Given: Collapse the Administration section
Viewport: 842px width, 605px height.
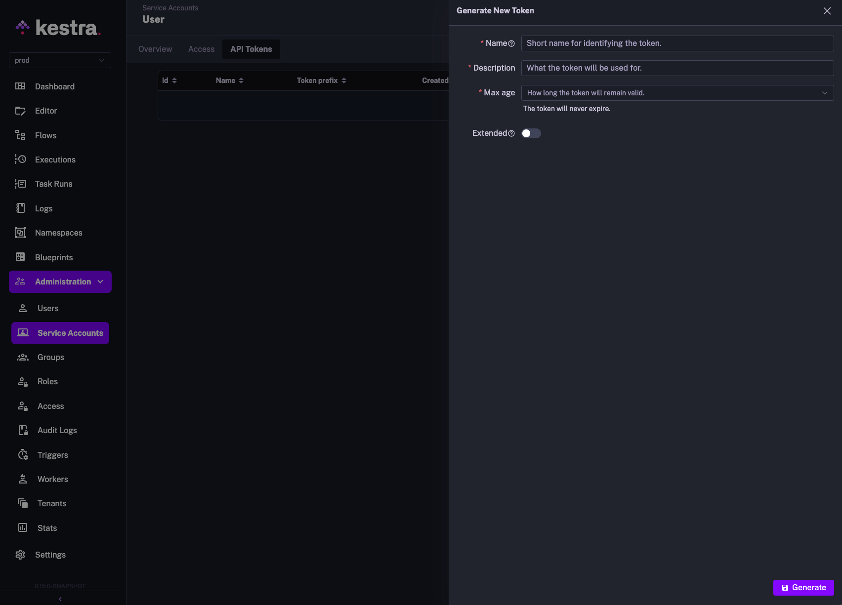Looking at the screenshot, I should pos(101,282).
